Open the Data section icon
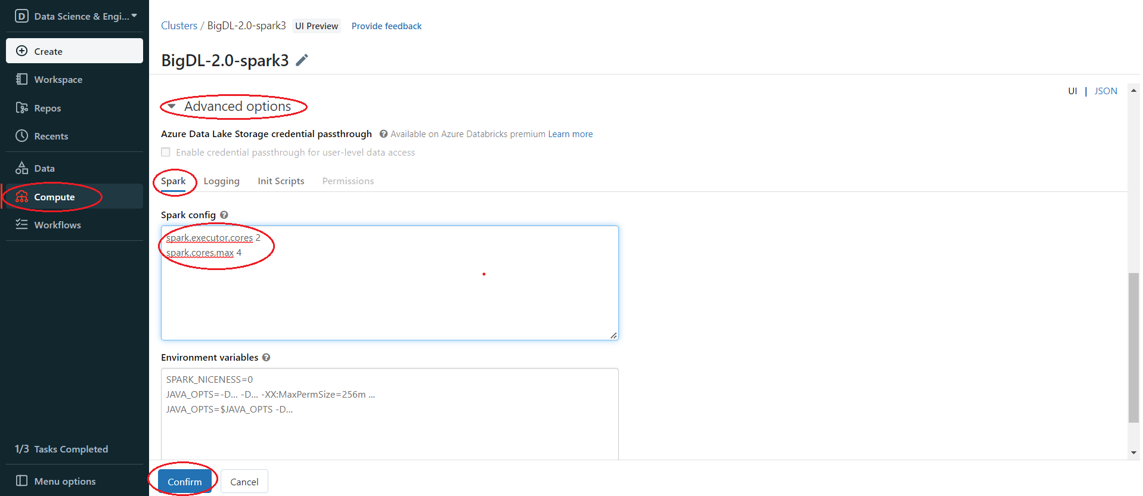Screen dimensions: 1143x496 [x=21, y=168]
